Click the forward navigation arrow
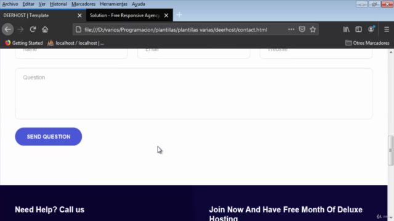The height and width of the screenshot is (221, 394). 20,29
